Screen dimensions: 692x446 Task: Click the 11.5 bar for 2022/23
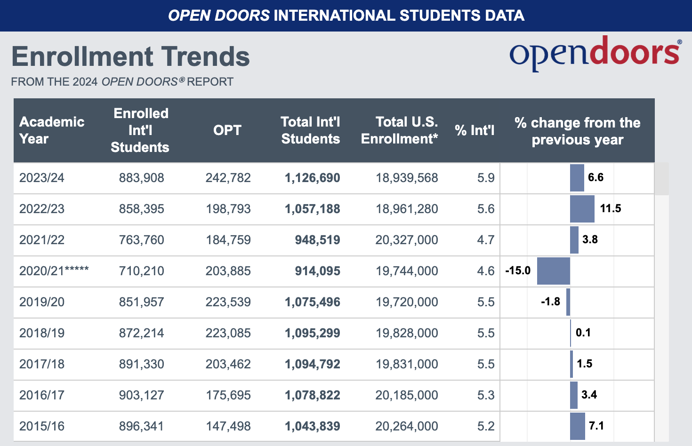pyautogui.click(x=582, y=209)
